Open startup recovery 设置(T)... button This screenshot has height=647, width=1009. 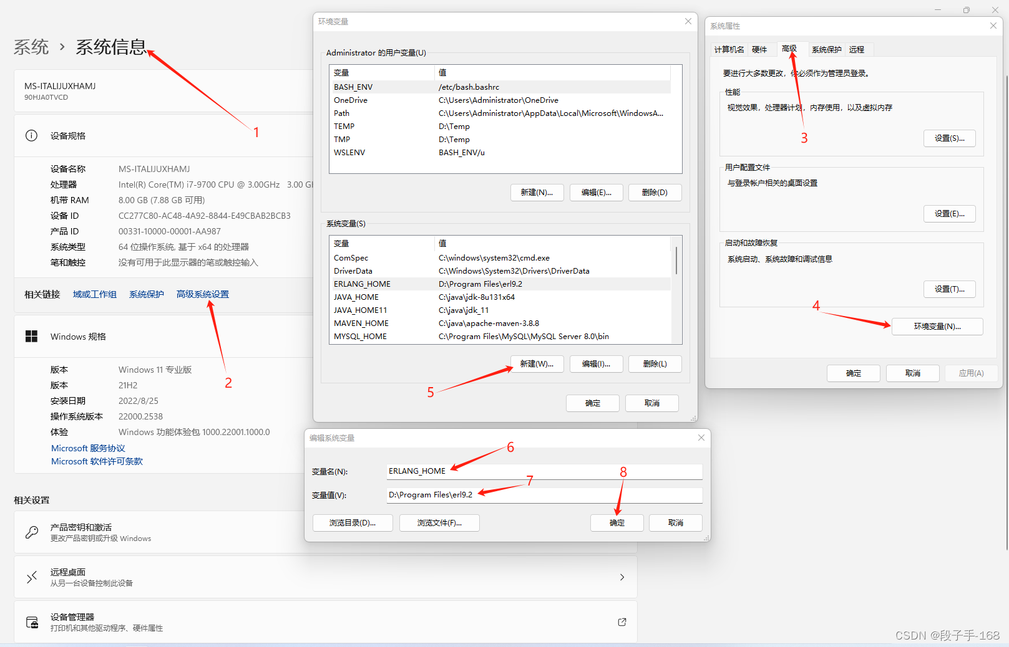pos(949,289)
